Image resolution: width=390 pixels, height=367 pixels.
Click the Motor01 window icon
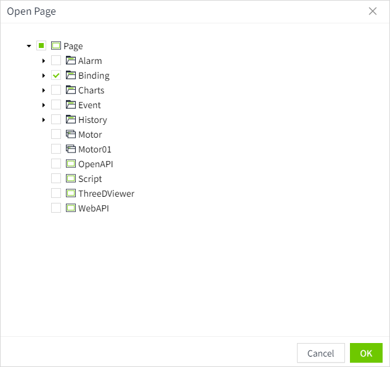click(70, 149)
